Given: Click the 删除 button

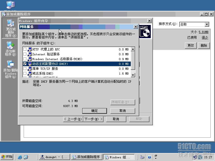Looking at the screenshot, I should tap(204, 45).
